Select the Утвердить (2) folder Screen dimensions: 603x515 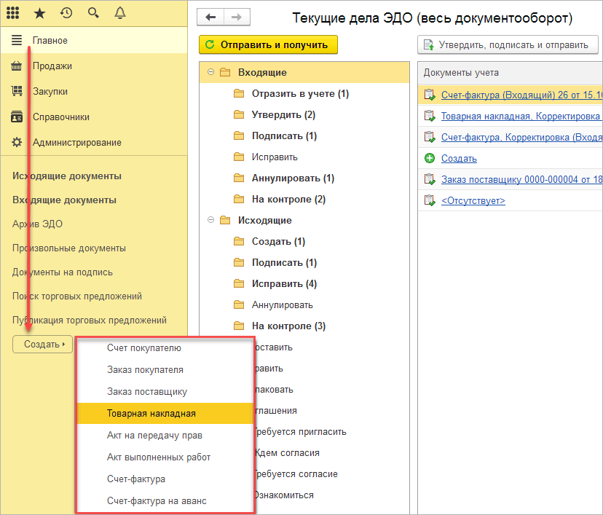[283, 115]
